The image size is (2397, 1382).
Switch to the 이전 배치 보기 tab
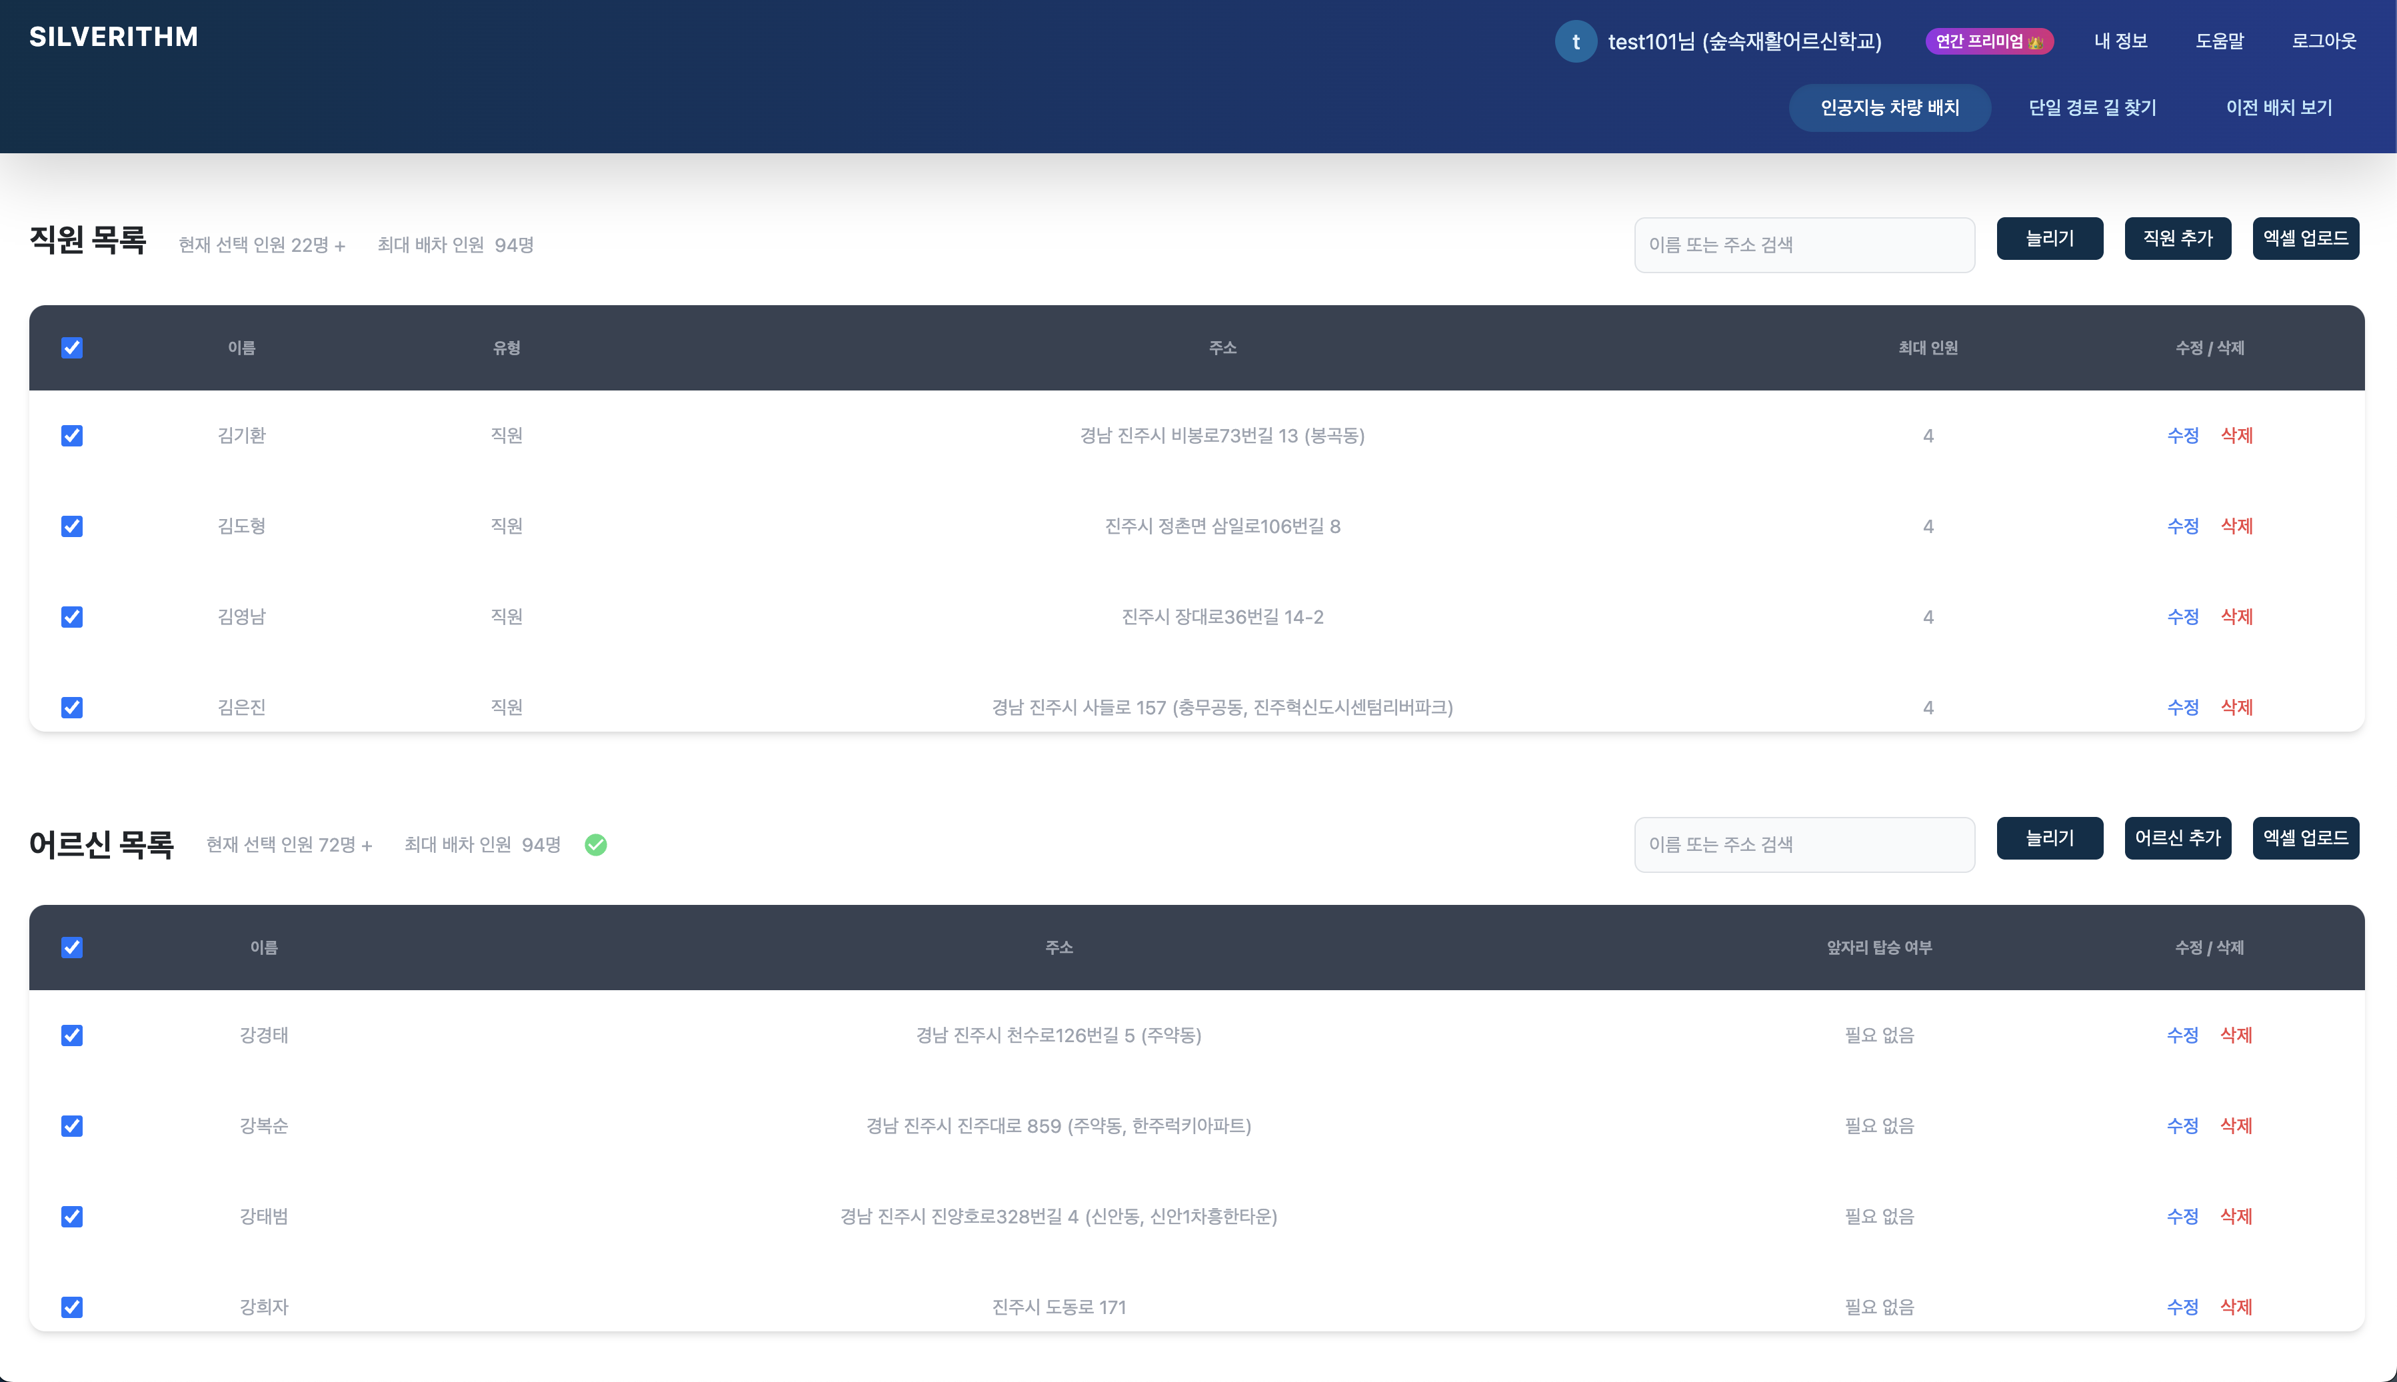click(2278, 107)
